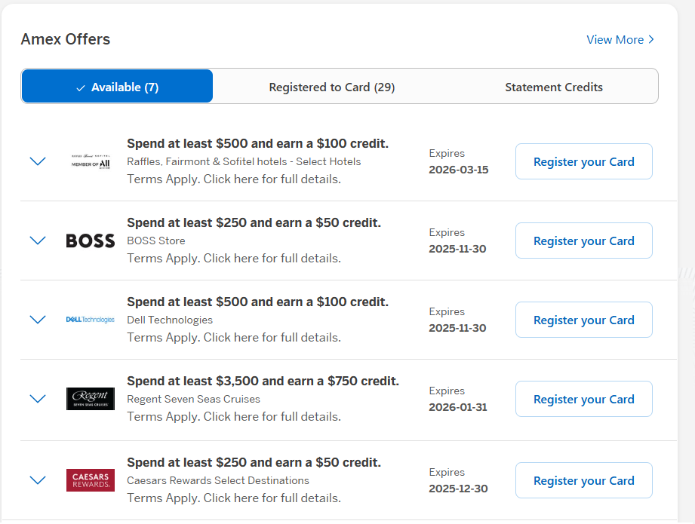
Task: Register your Card for Caesars Rewards offer
Action: point(583,480)
